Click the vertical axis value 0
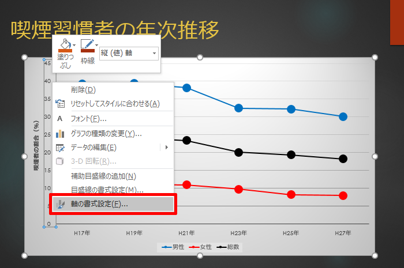This screenshot has height=268, width=404. click(x=48, y=224)
